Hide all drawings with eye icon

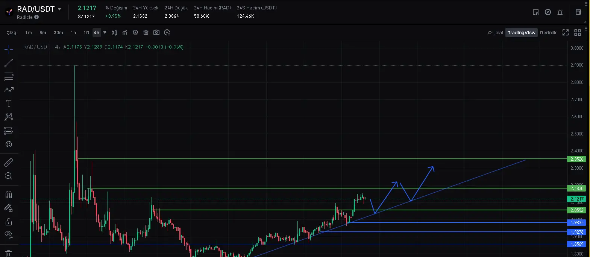(x=9, y=235)
